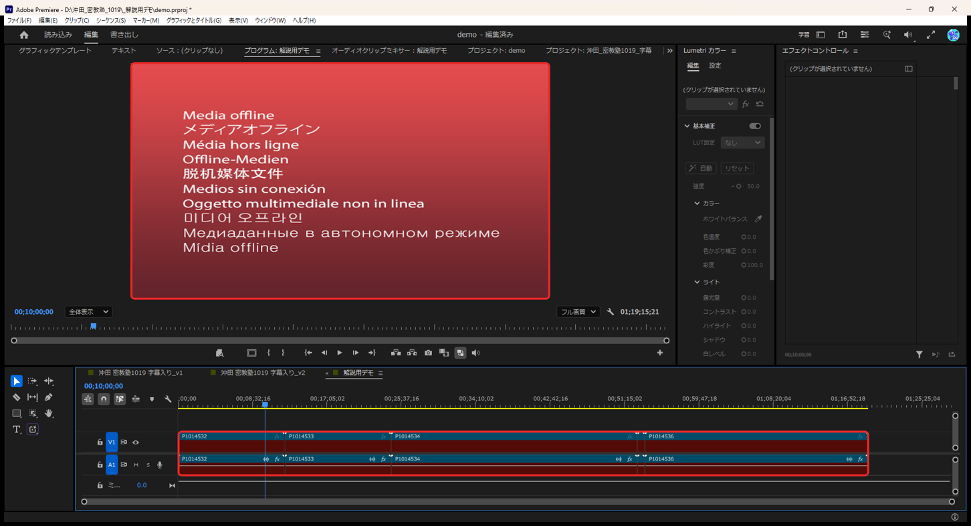This screenshot has width=971, height=526.
Task: Select the Pen tool
Action: coord(49,397)
